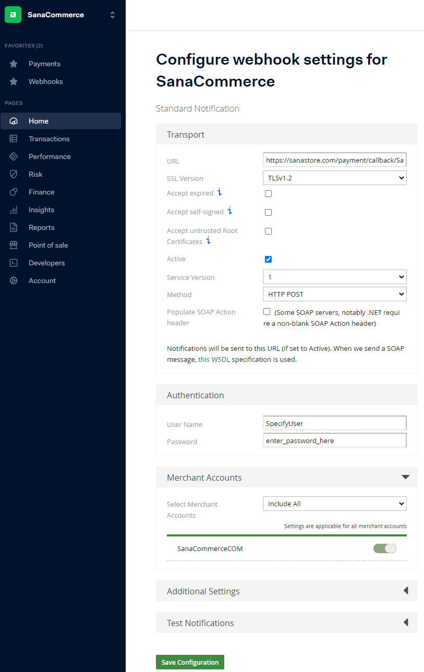This screenshot has height=672, width=424.
Task: Click the Insights bar chart icon
Action: [14, 210]
